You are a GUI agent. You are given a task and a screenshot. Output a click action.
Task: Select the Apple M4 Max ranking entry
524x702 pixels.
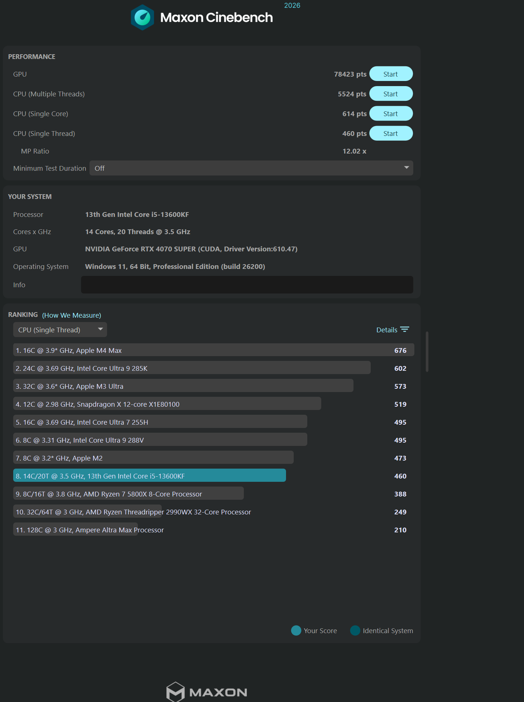(x=213, y=350)
